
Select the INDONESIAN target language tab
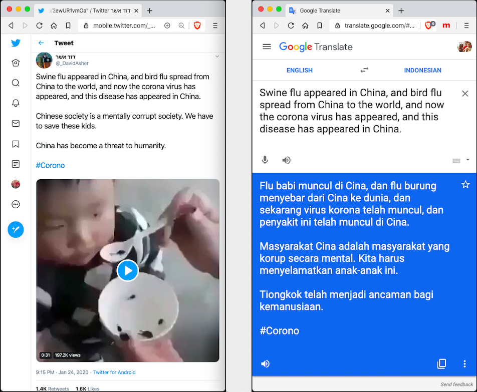tap(422, 70)
